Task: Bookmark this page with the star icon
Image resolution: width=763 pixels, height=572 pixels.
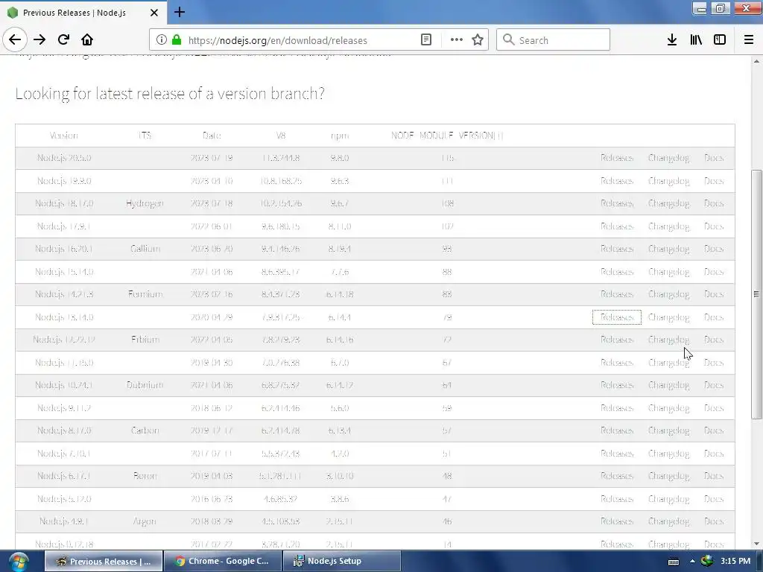Action: [x=478, y=40]
